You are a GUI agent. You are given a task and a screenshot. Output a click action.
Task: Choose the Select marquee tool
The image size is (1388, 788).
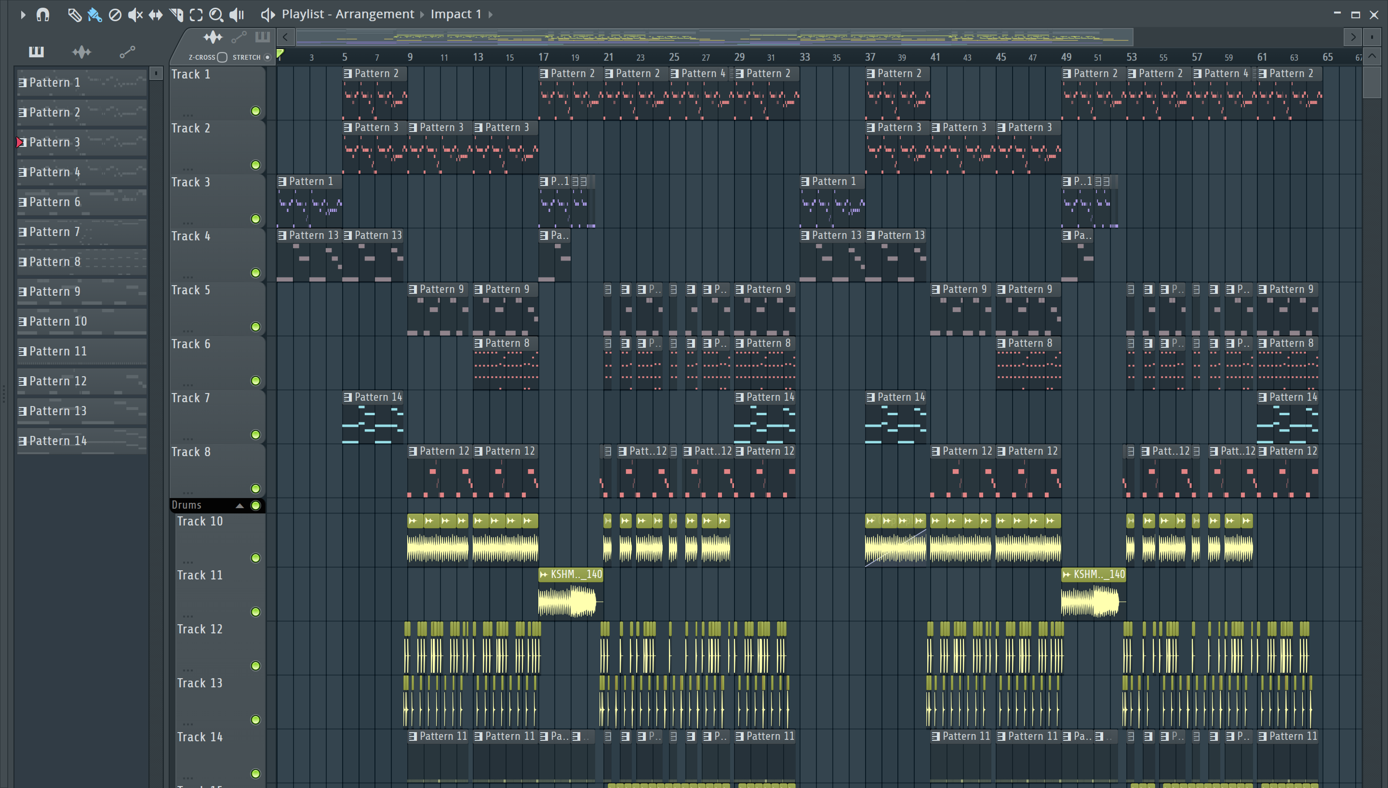point(196,14)
